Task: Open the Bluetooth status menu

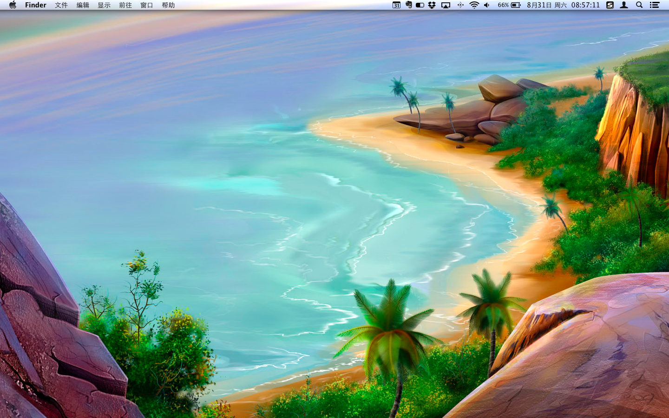Action: pos(460,5)
